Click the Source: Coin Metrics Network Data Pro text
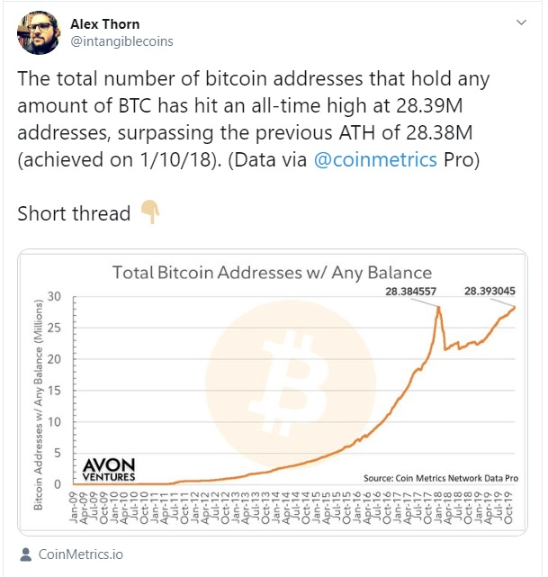 click(x=441, y=478)
